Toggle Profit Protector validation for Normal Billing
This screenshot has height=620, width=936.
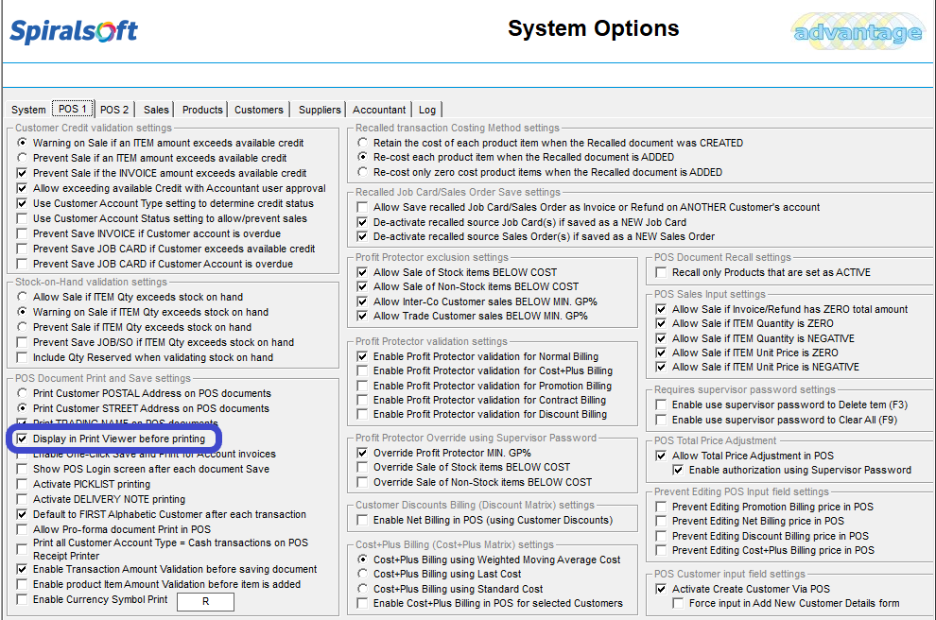(362, 356)
